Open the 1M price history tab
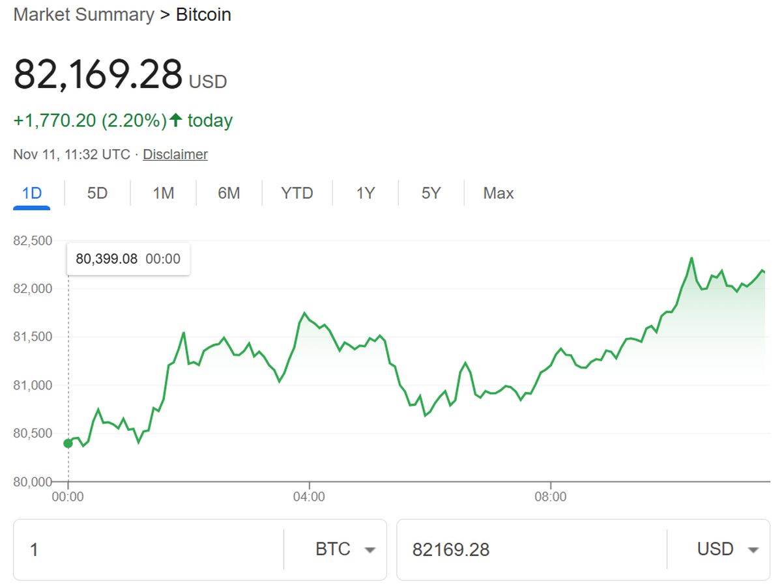 coord(162,193)
